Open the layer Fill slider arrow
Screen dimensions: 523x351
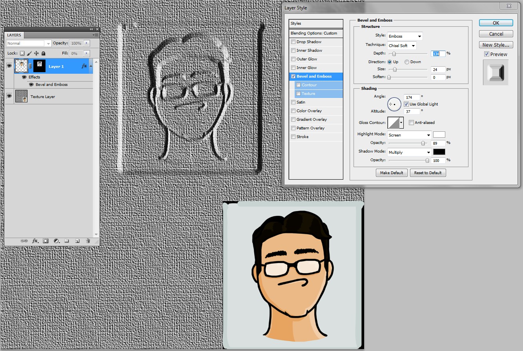pyautogui.click(x=87, y=53)
